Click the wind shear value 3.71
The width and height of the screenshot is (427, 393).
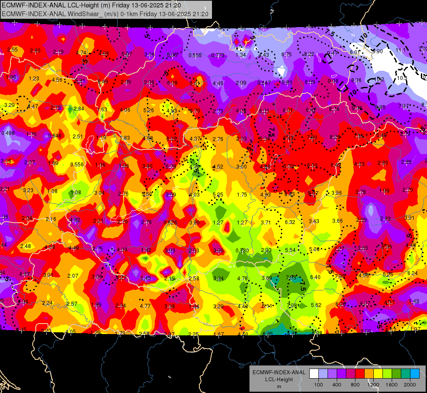click(x=266, y=223)
